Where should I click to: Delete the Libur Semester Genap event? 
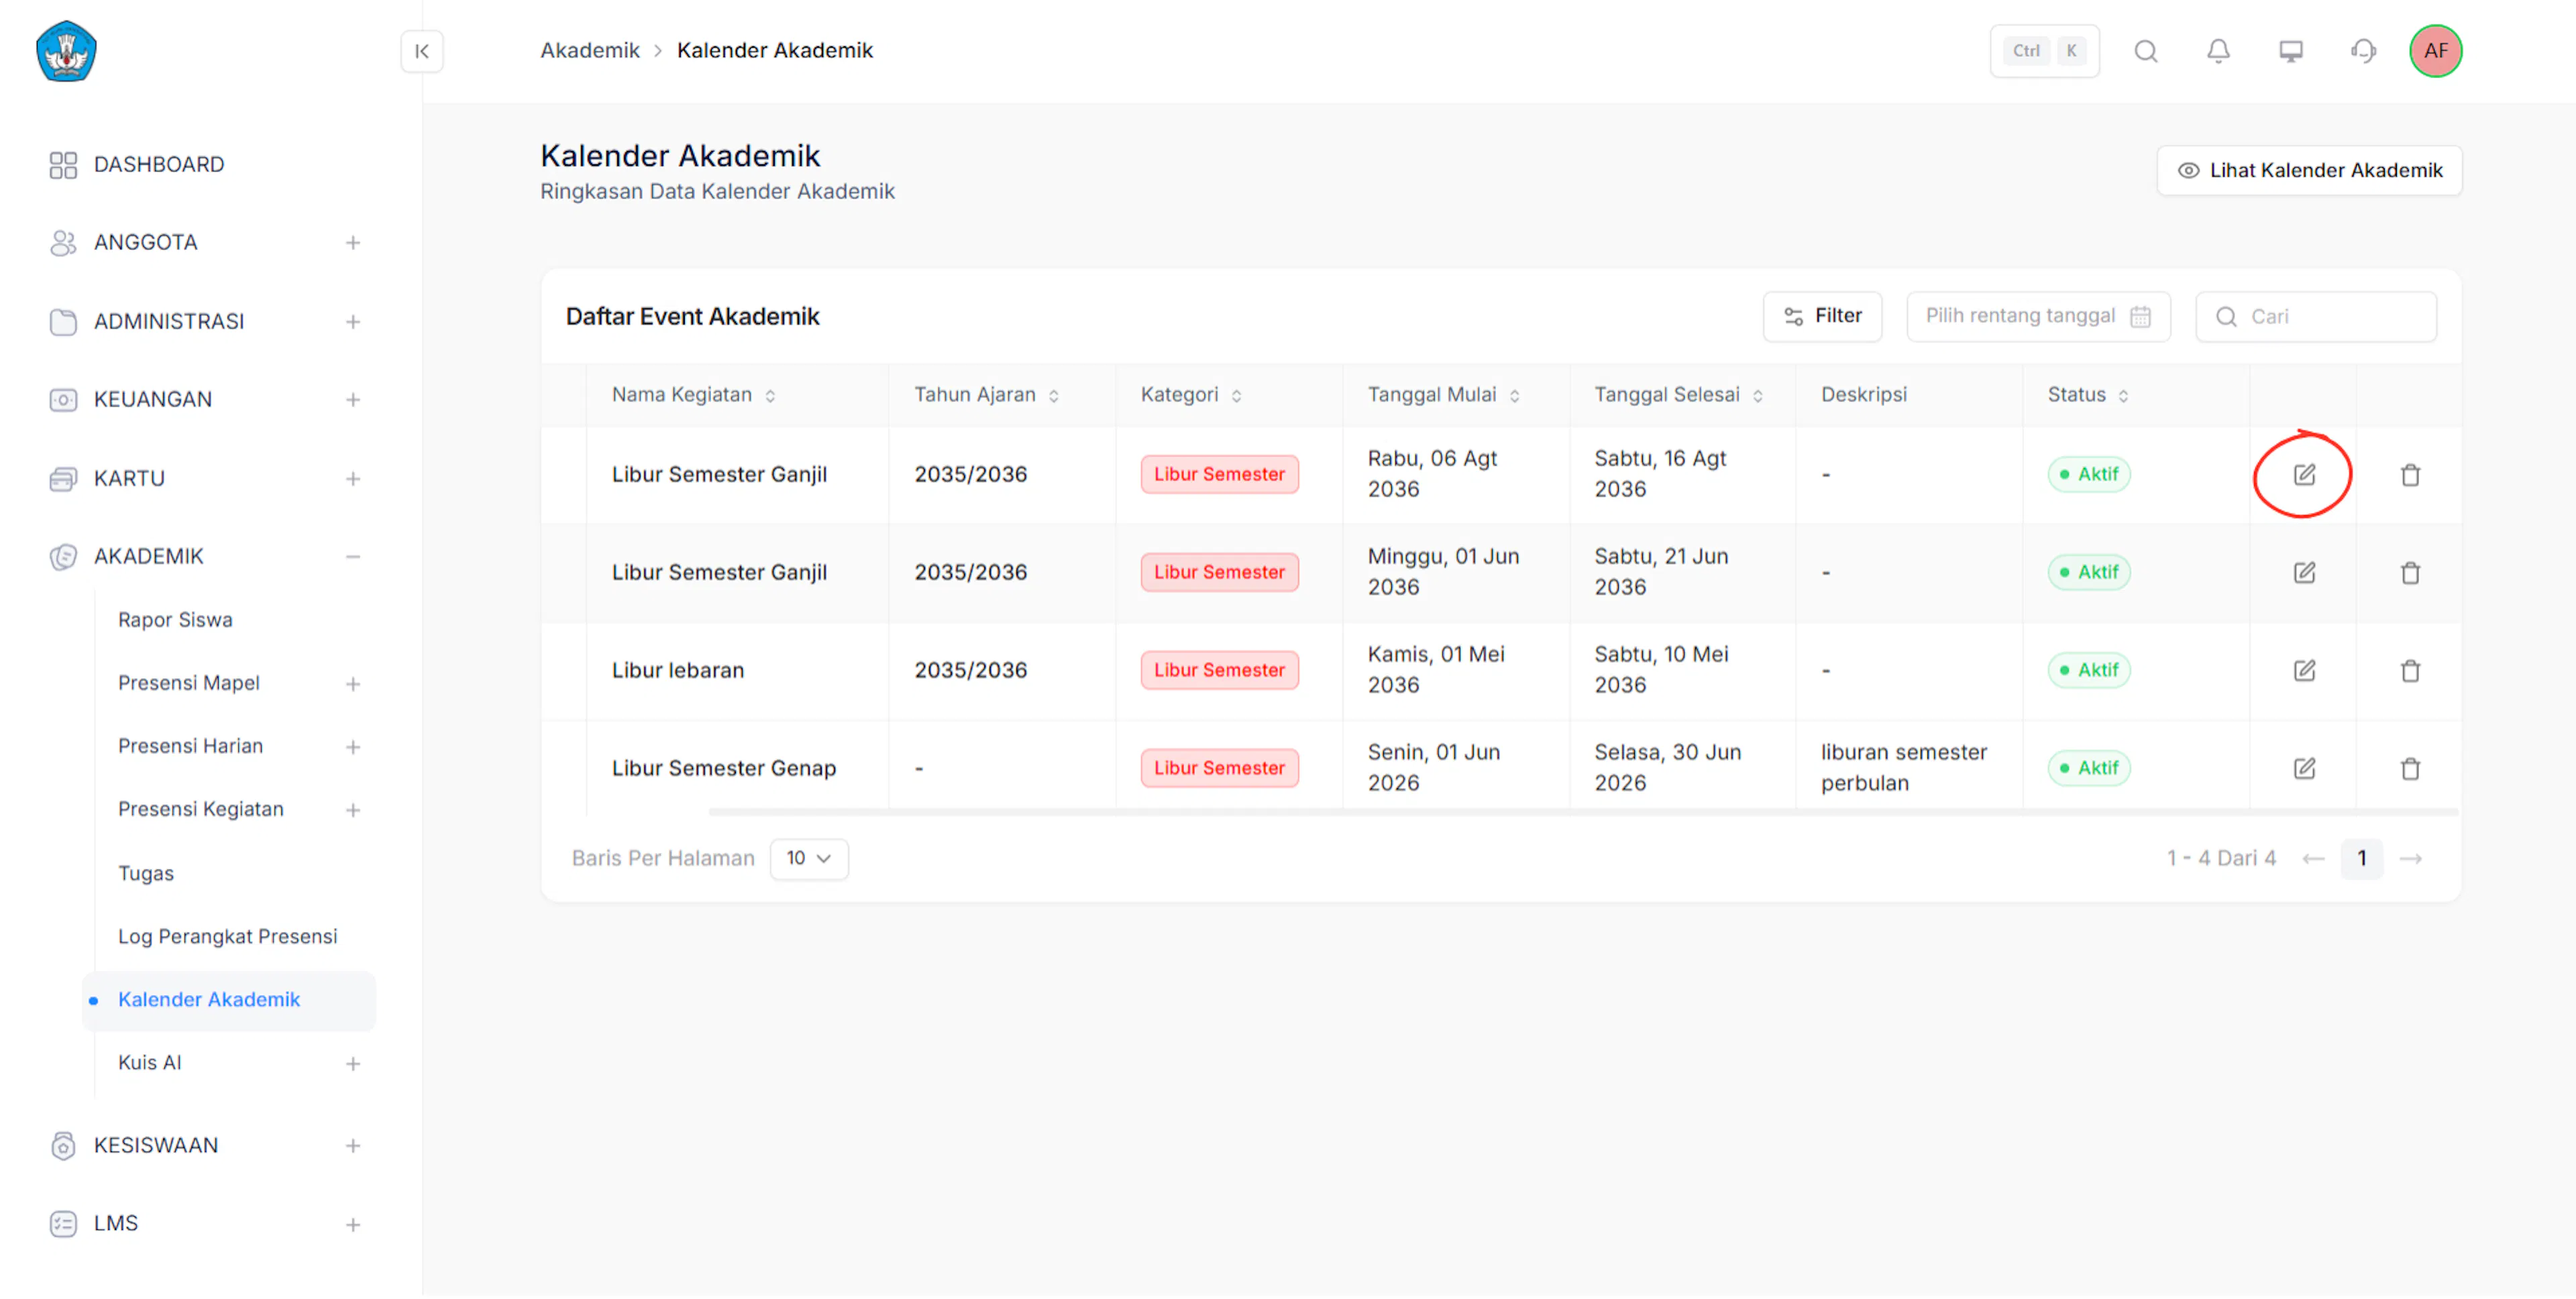[2411, 769]
